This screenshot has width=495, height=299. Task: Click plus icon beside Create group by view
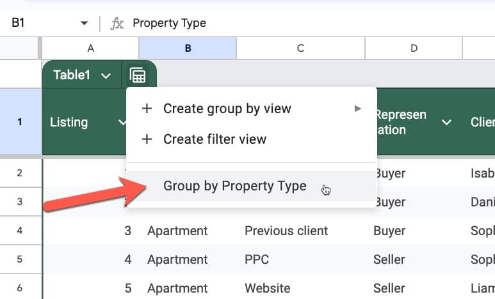[147, 109]
